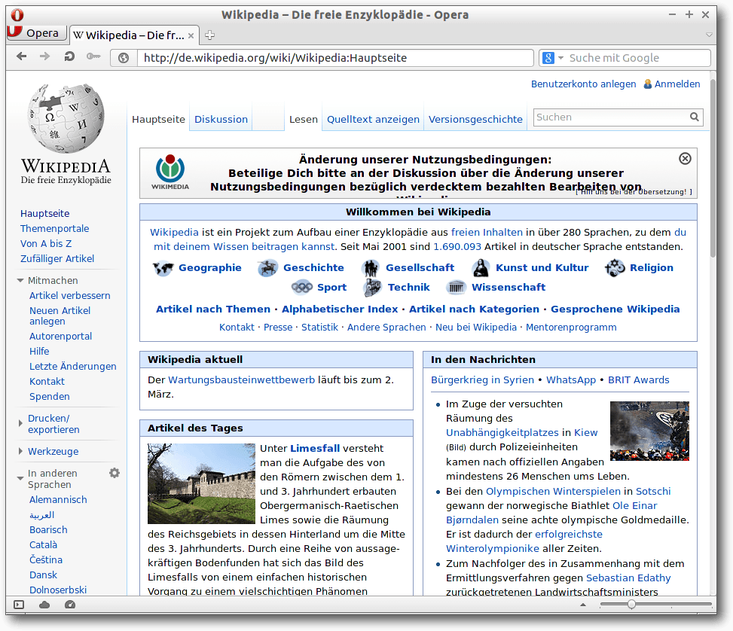Toggle the panel button in status bar
This screenshot has height=631, width=733.
pyautogui.click(x=19, y=605)
